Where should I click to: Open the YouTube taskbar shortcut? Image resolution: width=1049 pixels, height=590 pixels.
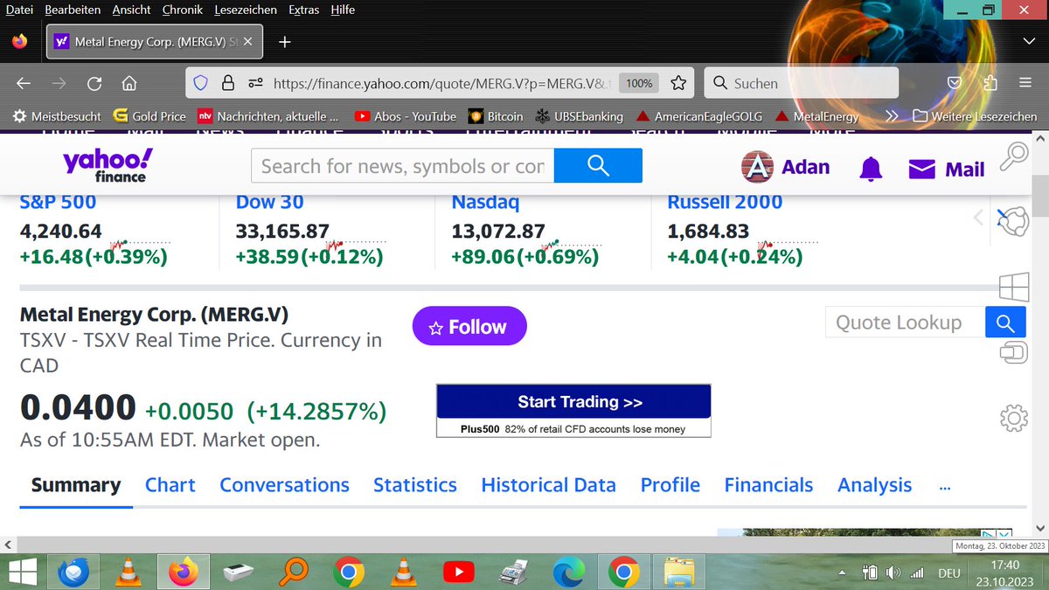pyautogui.click(x=458, y=573)
